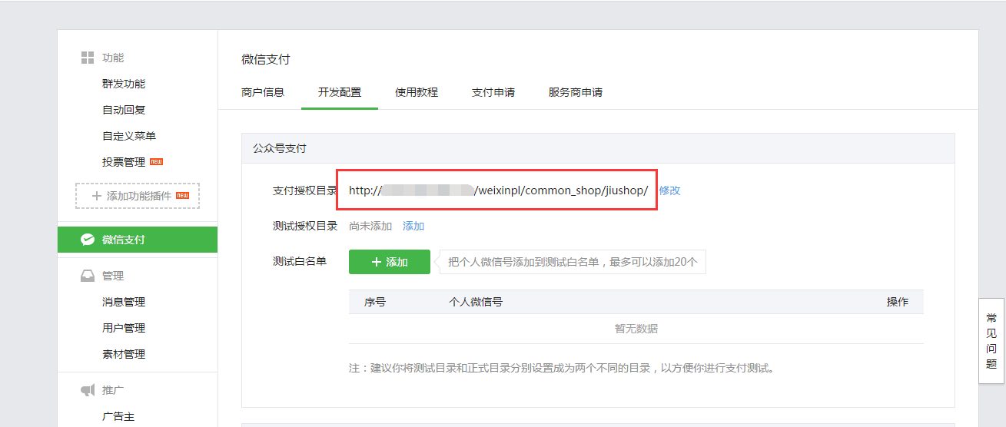Click the 推广 megaphone icon

pos(88,391)
